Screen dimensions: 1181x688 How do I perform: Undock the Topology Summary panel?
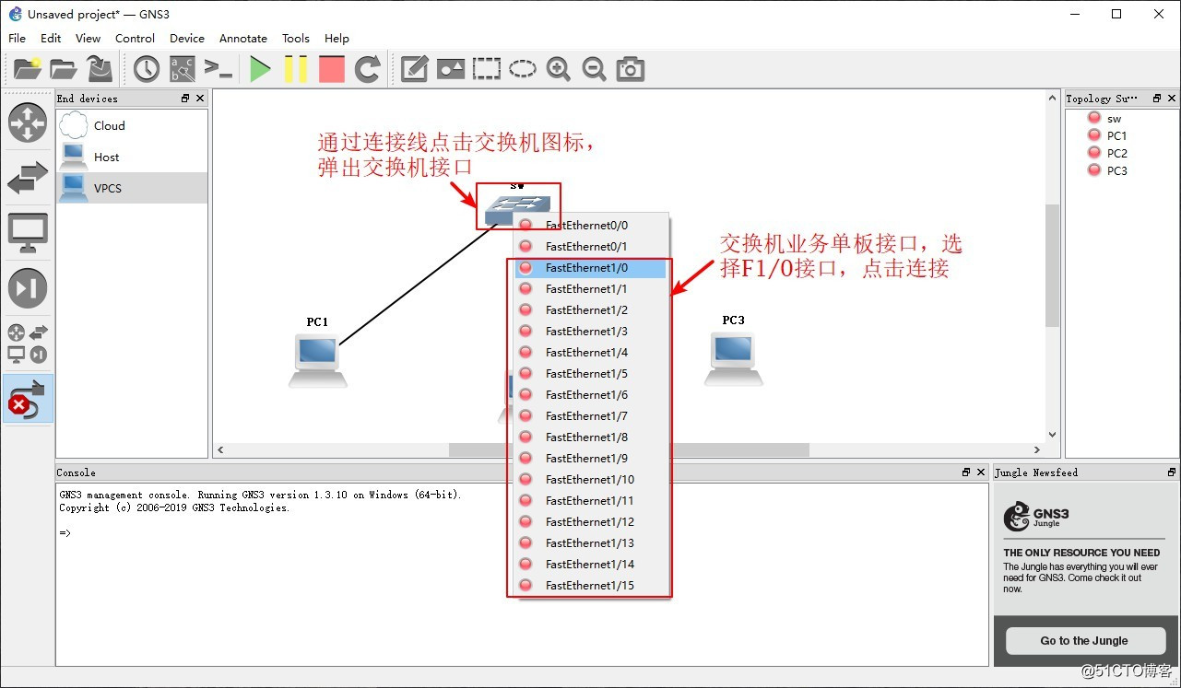[1157, 98]
